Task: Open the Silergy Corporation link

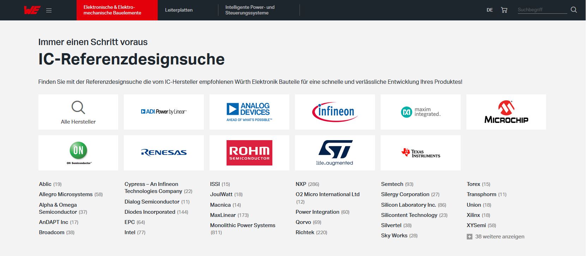Action: point(405,194)
